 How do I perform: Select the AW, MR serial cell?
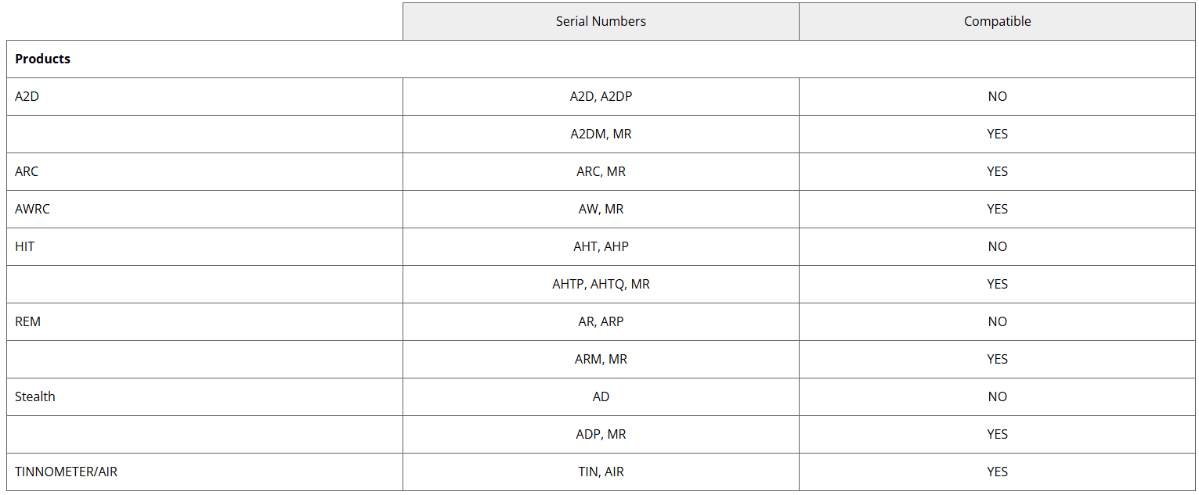pyautogui.click(x=601, y=210)
